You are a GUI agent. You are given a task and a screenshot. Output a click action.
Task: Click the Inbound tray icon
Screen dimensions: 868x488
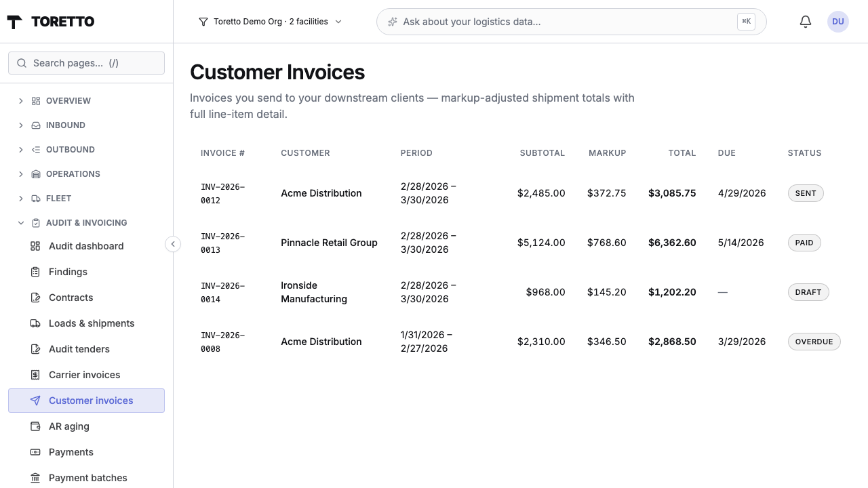pos(36,125)
